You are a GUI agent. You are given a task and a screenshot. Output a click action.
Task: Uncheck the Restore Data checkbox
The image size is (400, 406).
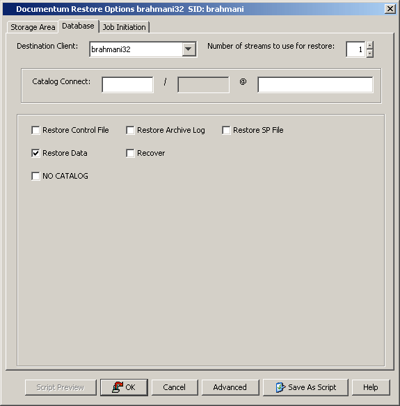[x=35, y=153]
